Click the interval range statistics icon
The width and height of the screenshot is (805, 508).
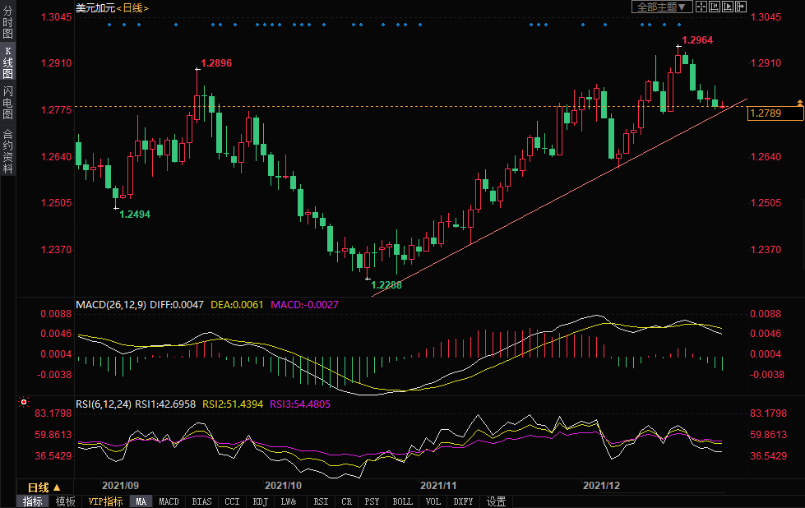pos(715,7)
